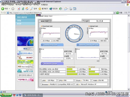Screen dimensions: 130x97
Task: Open the Help (도움말) menu
Action: pyautogui.click(x=44, y=5)
